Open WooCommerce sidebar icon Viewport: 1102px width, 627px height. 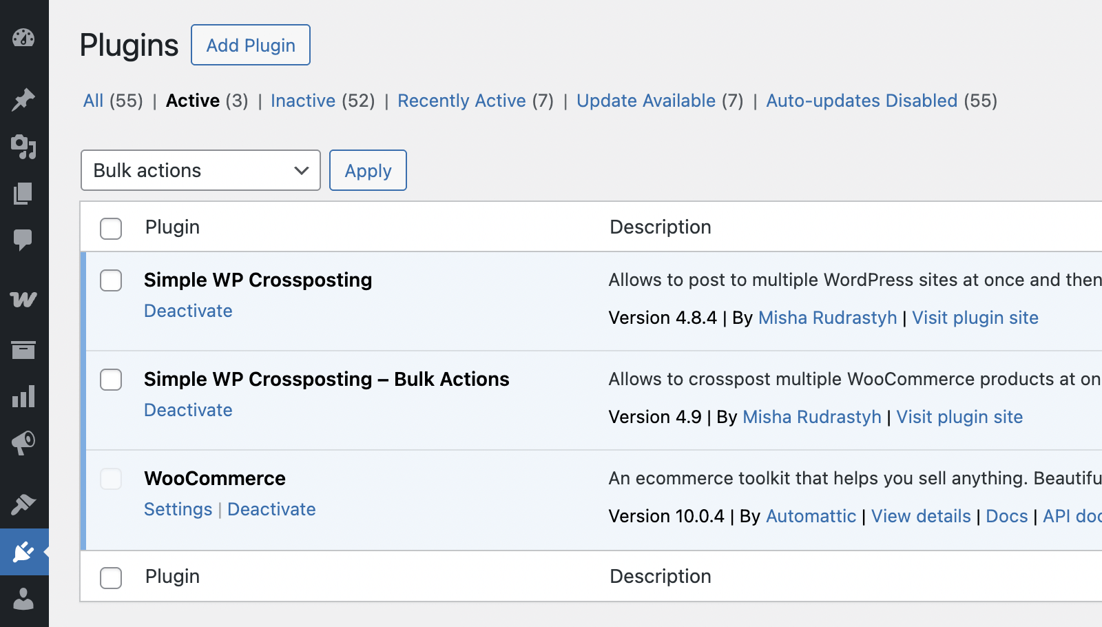23,299
